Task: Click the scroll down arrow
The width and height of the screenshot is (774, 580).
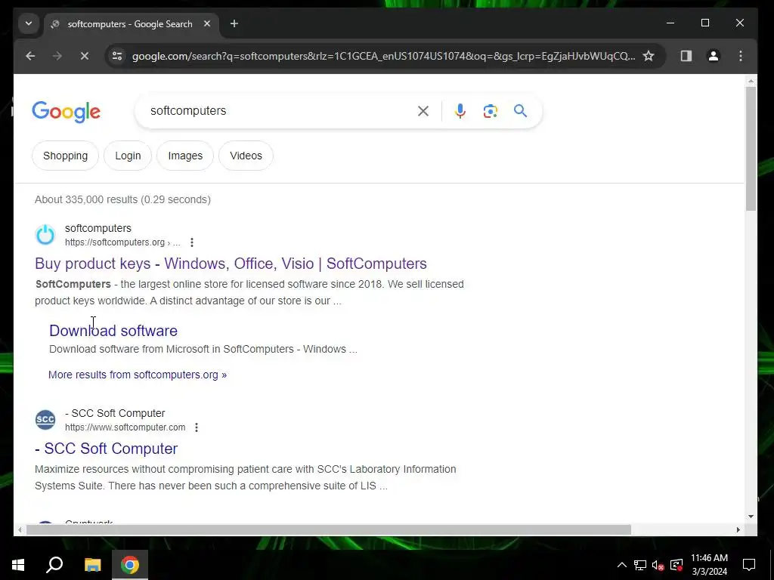Action: [x=751, y=517]
